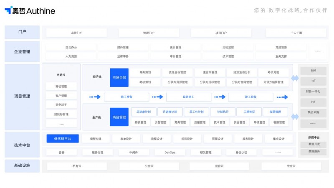Select the 技术中台 row label
This screenshot has width=334, height=188.
22,145
